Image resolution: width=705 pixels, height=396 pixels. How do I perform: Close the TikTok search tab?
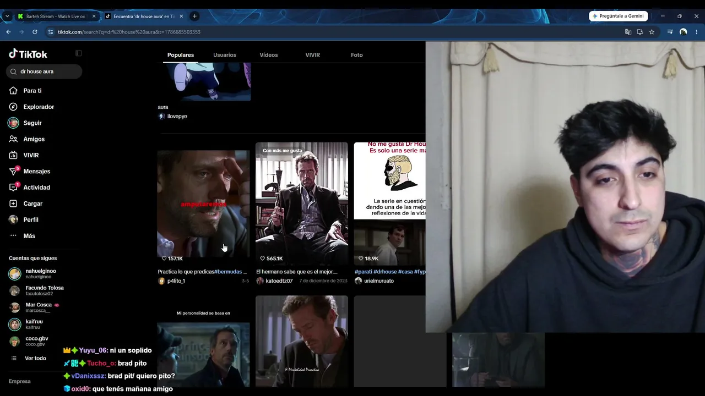click(x=181, y=16)
